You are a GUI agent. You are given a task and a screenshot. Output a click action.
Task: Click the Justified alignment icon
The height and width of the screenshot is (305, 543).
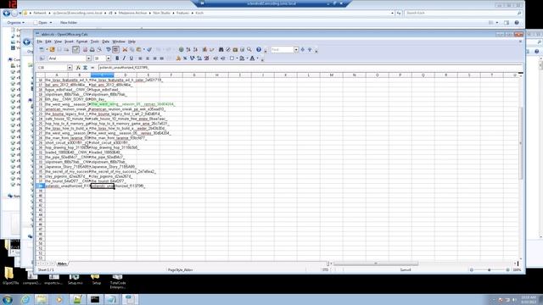(x=162, y=58)
